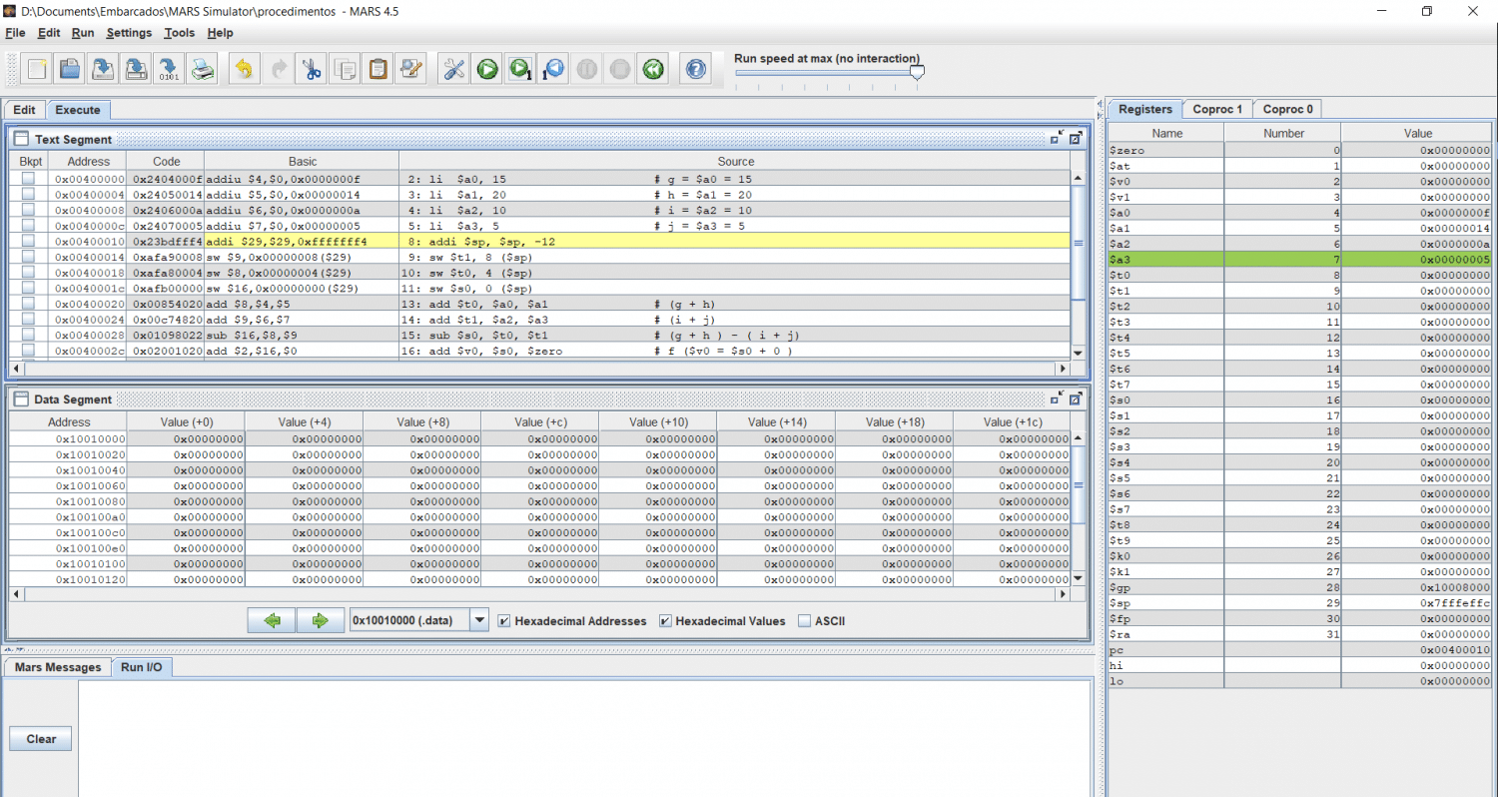Set breakpoint at address 0x00400000

(28, 179)
